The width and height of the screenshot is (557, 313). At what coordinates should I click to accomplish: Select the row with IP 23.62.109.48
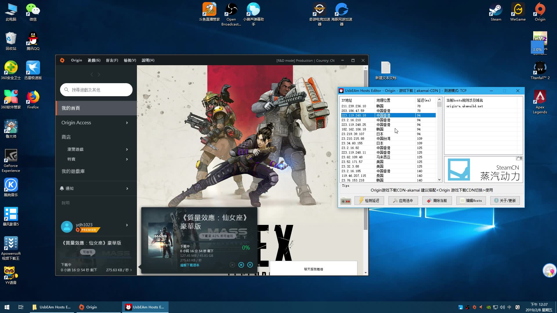(388, 157)
